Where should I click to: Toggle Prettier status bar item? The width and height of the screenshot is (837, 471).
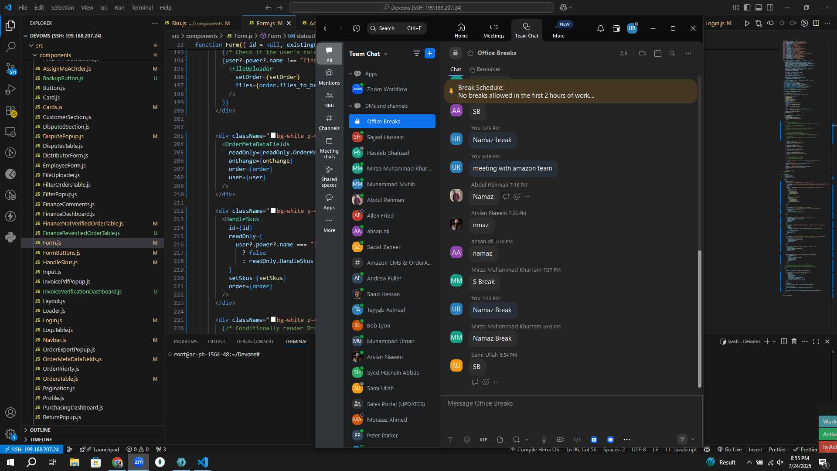coord(777,450)
